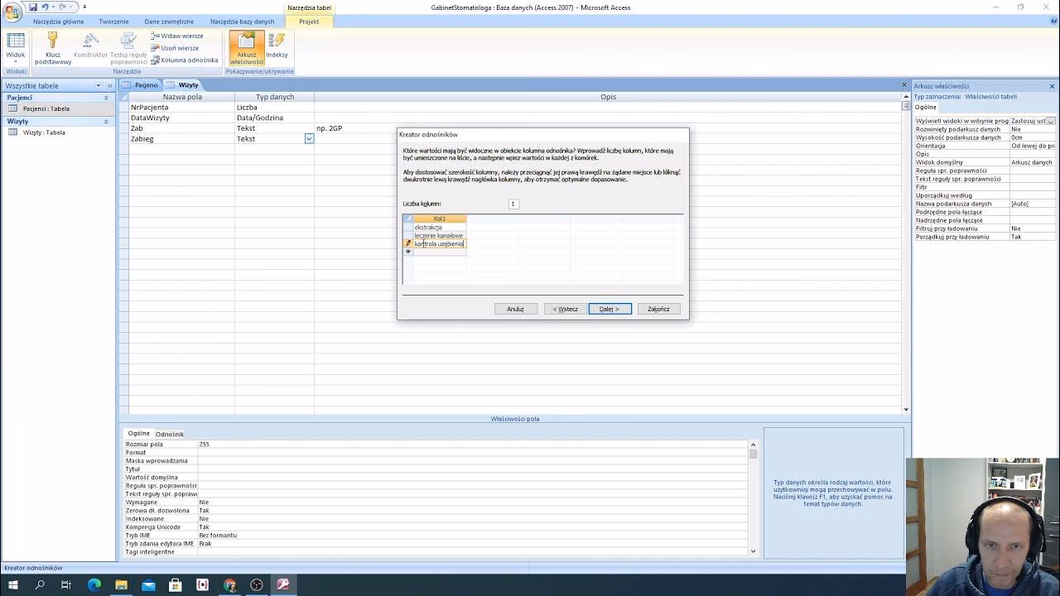Open Microsoft Edge from the taskbar

pos(94,584)
